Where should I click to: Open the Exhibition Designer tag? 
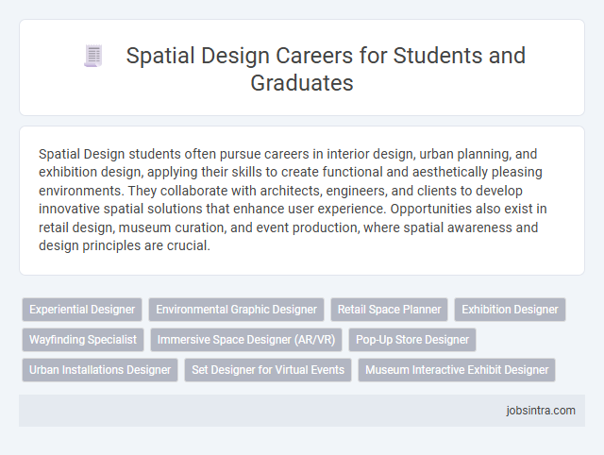click(x=510, y=310)
